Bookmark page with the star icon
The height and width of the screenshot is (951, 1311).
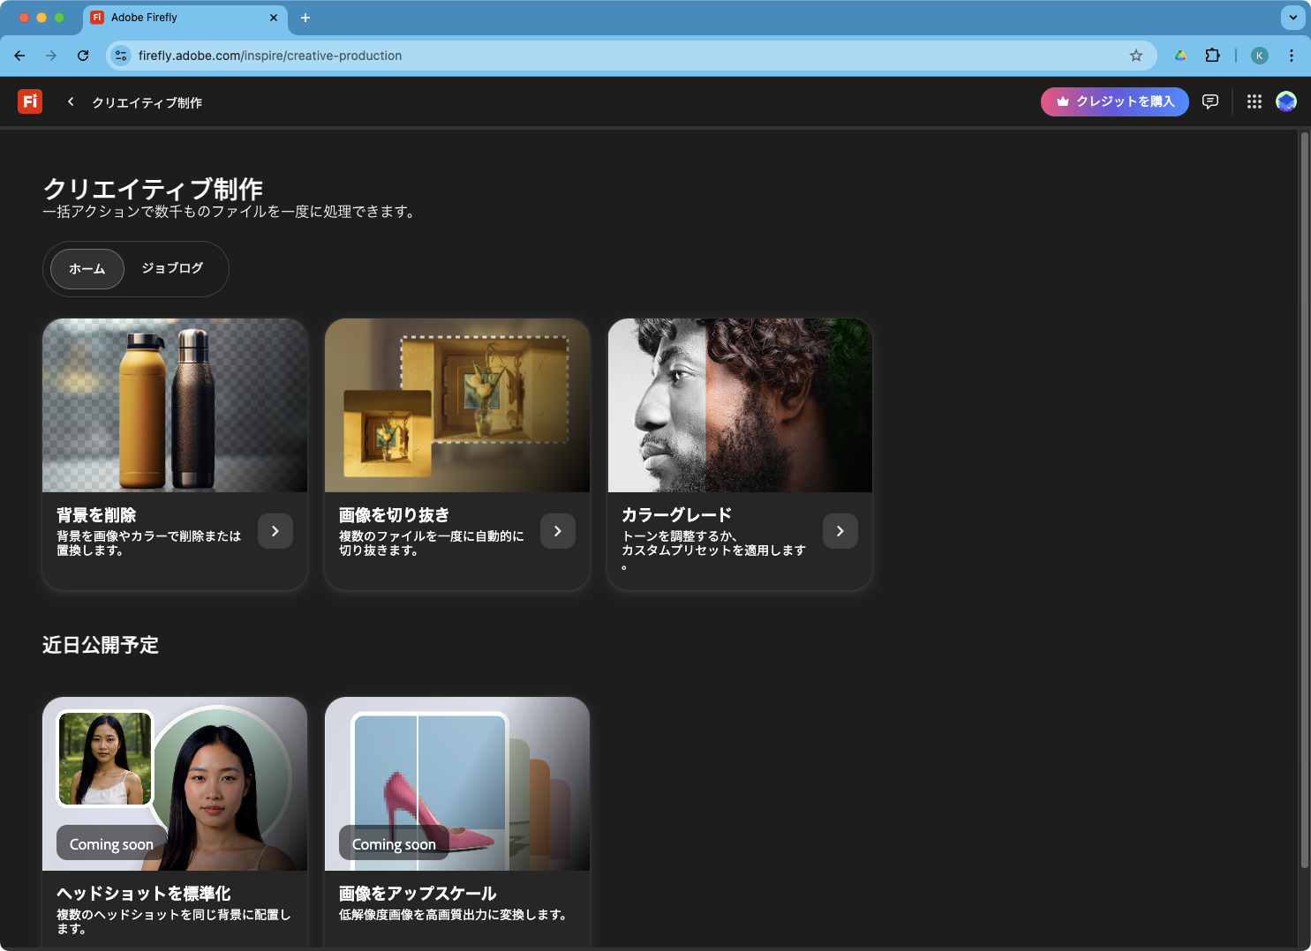tap(1136, 56)
